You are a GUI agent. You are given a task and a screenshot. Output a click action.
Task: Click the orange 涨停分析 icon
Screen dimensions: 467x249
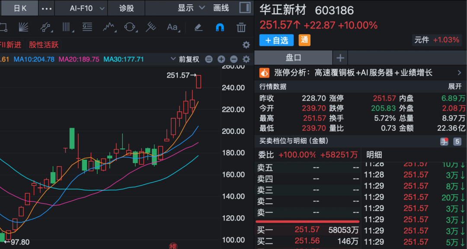264,73
